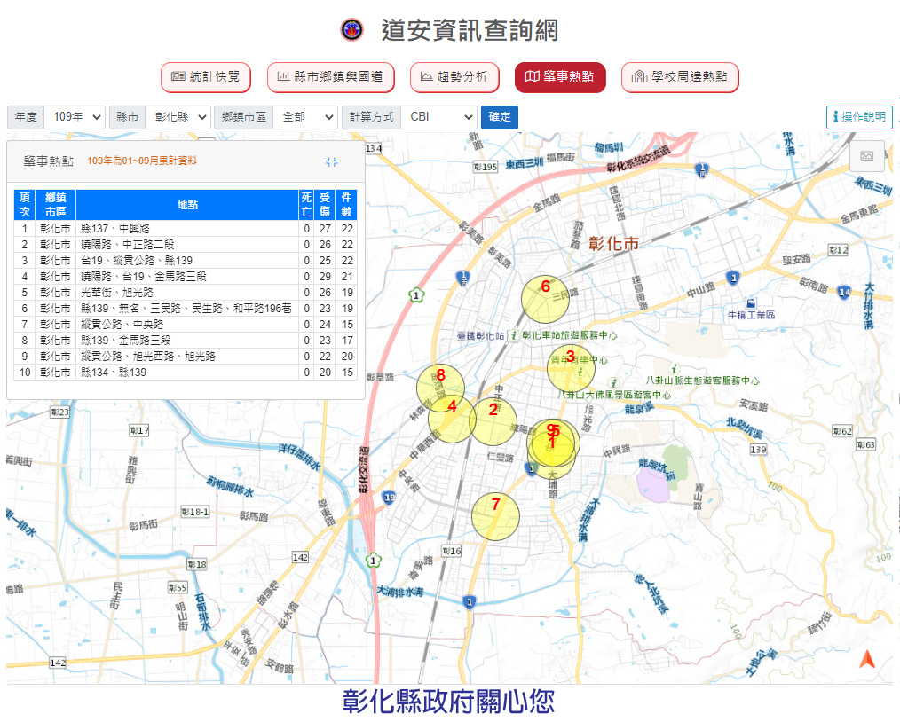Click hotspot circle number 3 on map
Image resolution: width=900 pixels, height=722 pixels.
571,369
